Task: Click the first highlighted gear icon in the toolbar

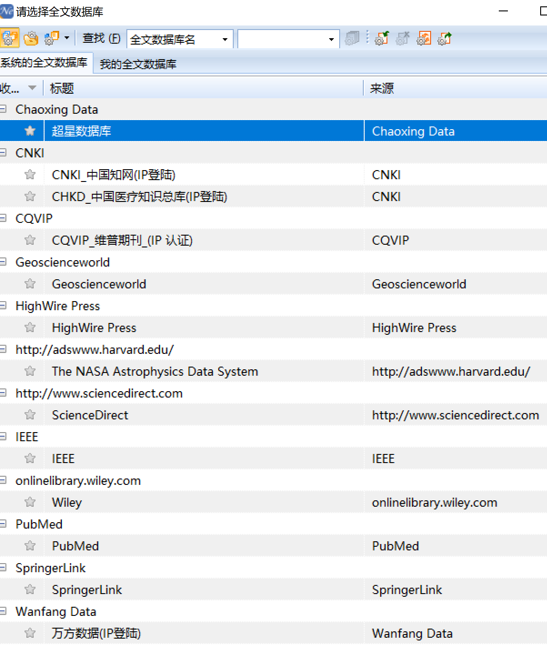Action: pyautogui.click(x=9, y=39)
